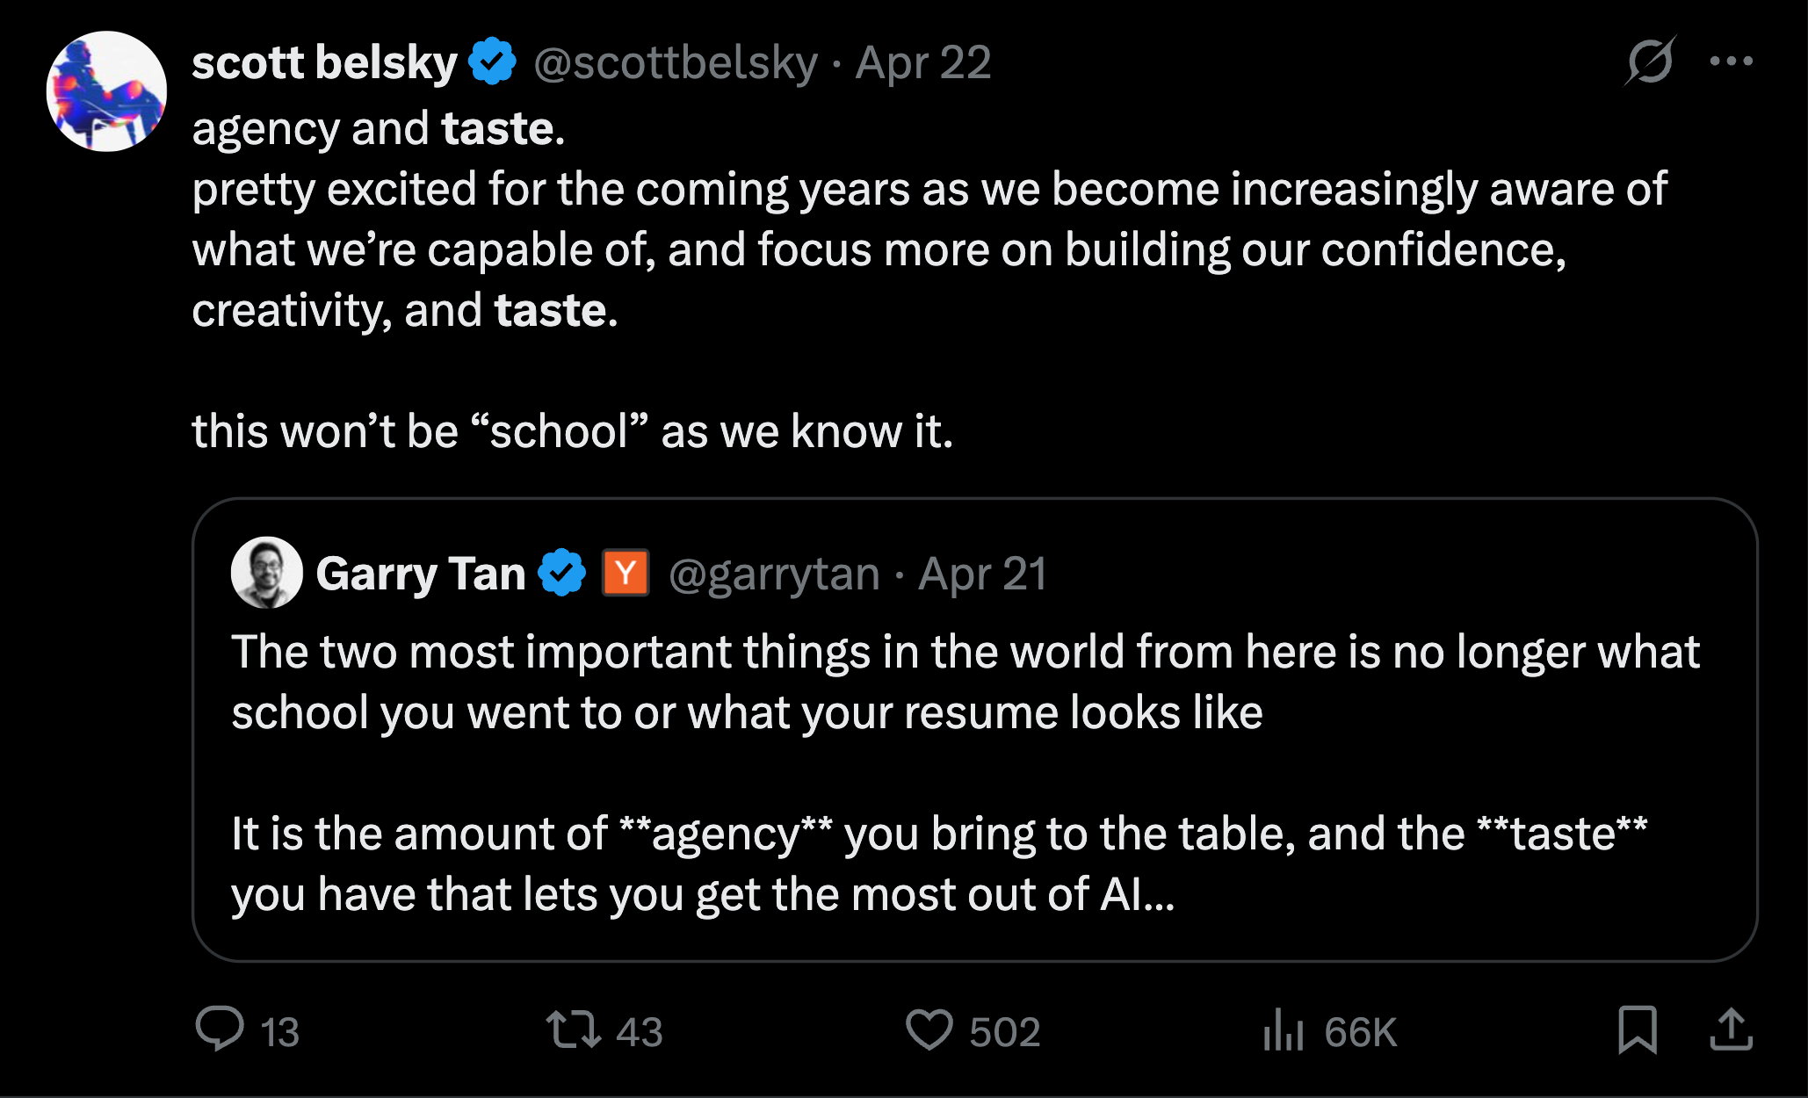
Task: Click the Garry Tan display name
Action: [x=420, y=574]
